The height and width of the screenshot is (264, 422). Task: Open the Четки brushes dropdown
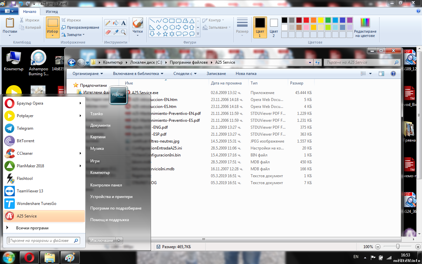(x=137, y=27)
